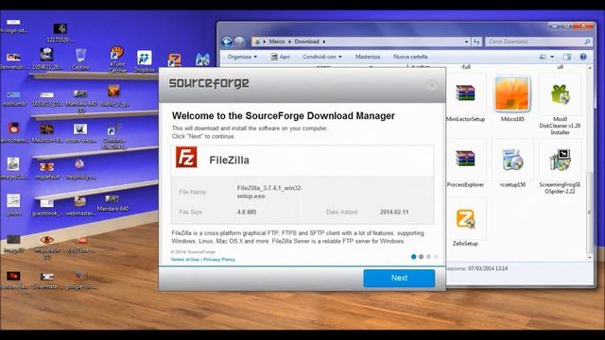
Task: Open the change view options dropdown arrow
Action: (x=552, y=57)
